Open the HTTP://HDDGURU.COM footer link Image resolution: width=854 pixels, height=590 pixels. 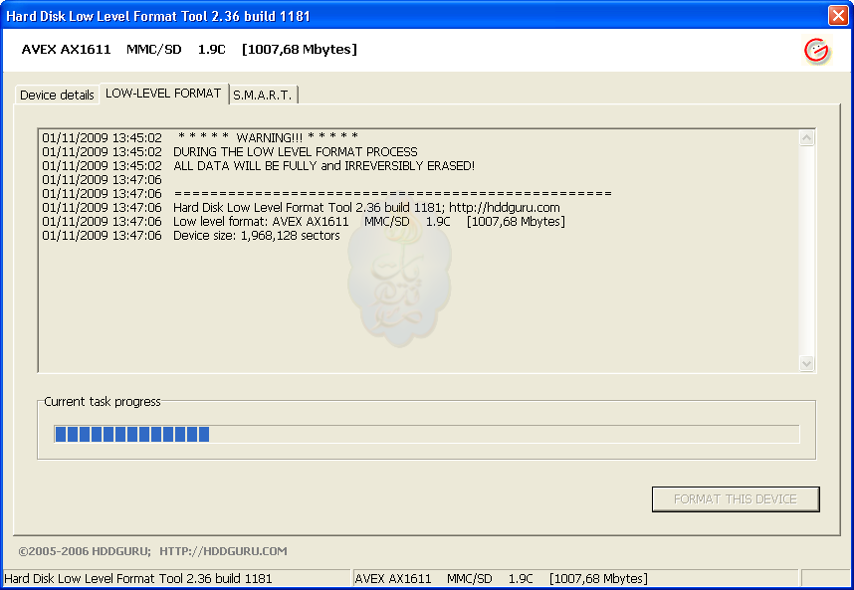pyautogui.click(x=223, y=551)
